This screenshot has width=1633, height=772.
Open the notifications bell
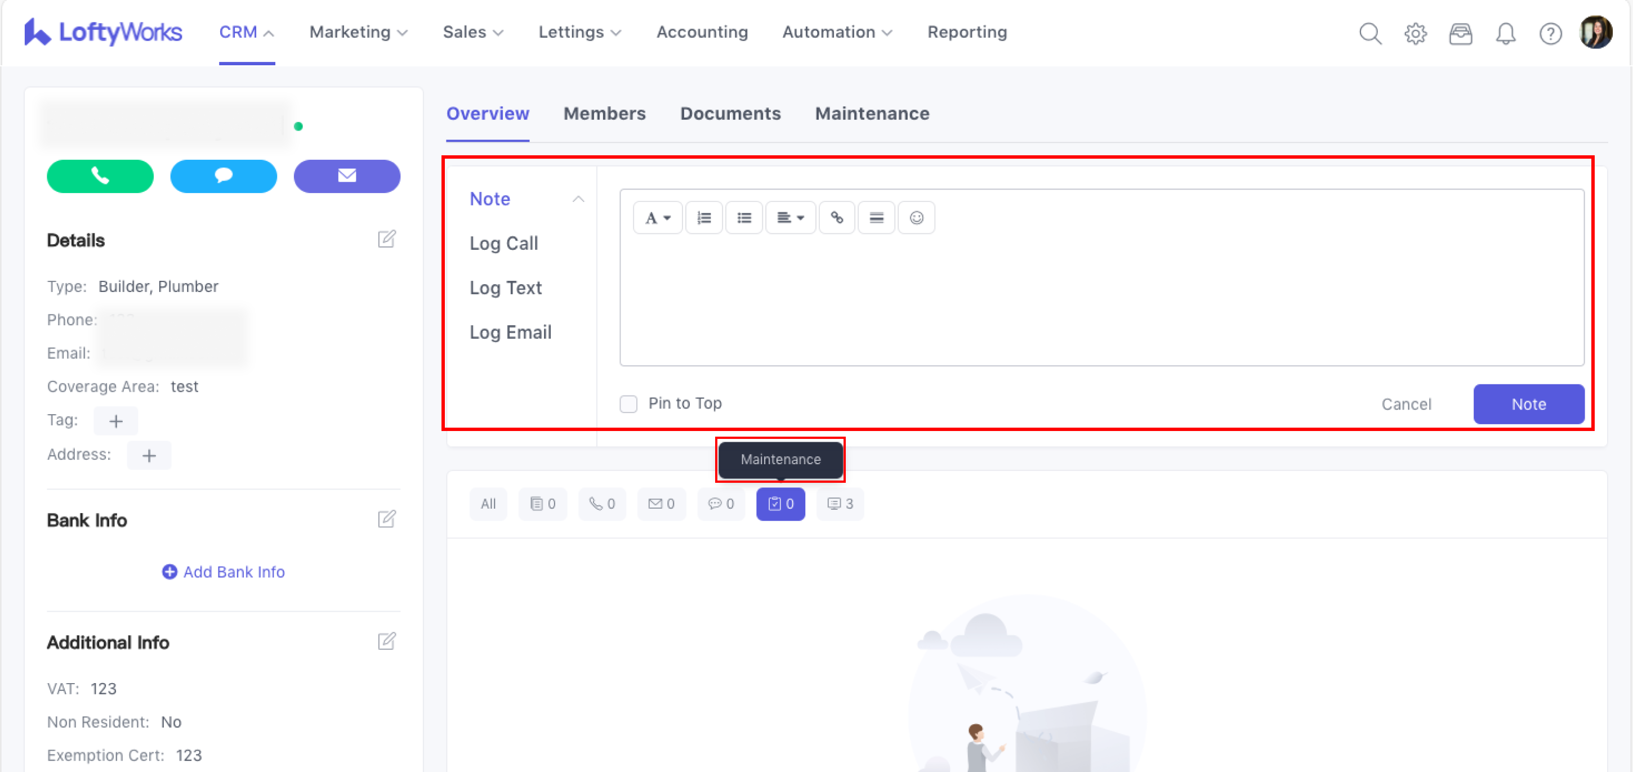[x=1505, y=33]
